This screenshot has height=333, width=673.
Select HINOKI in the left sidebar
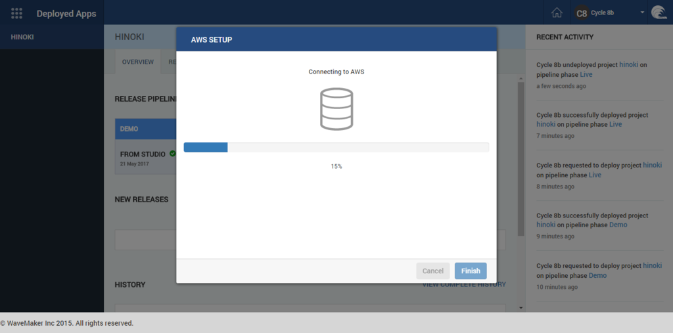point(22,37)
